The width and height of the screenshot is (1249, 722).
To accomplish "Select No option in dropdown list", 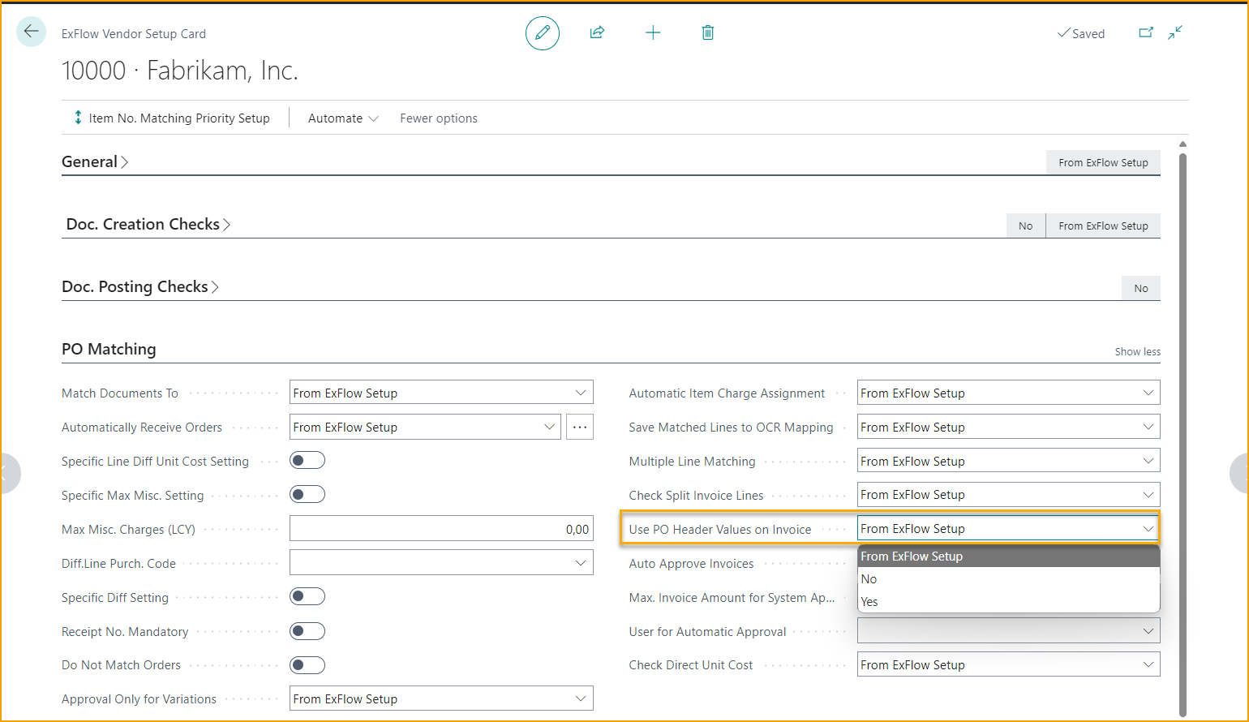I will [x=1008, y=579].
